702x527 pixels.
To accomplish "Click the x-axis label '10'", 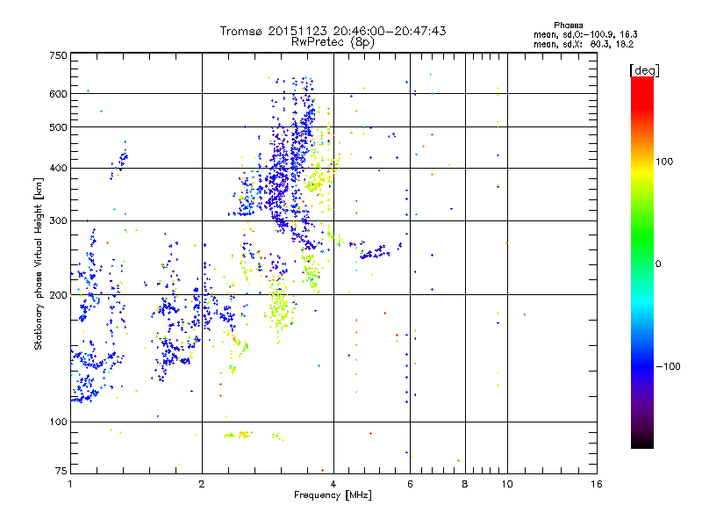I will pos(507,484).
